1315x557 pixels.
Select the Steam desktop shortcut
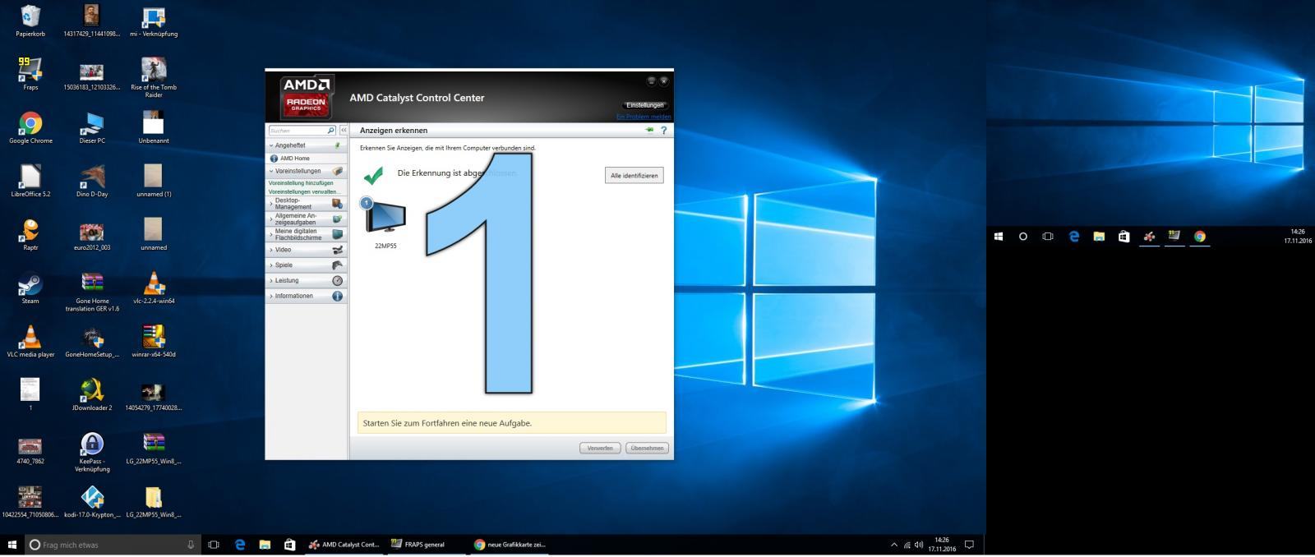pos(30,288)
